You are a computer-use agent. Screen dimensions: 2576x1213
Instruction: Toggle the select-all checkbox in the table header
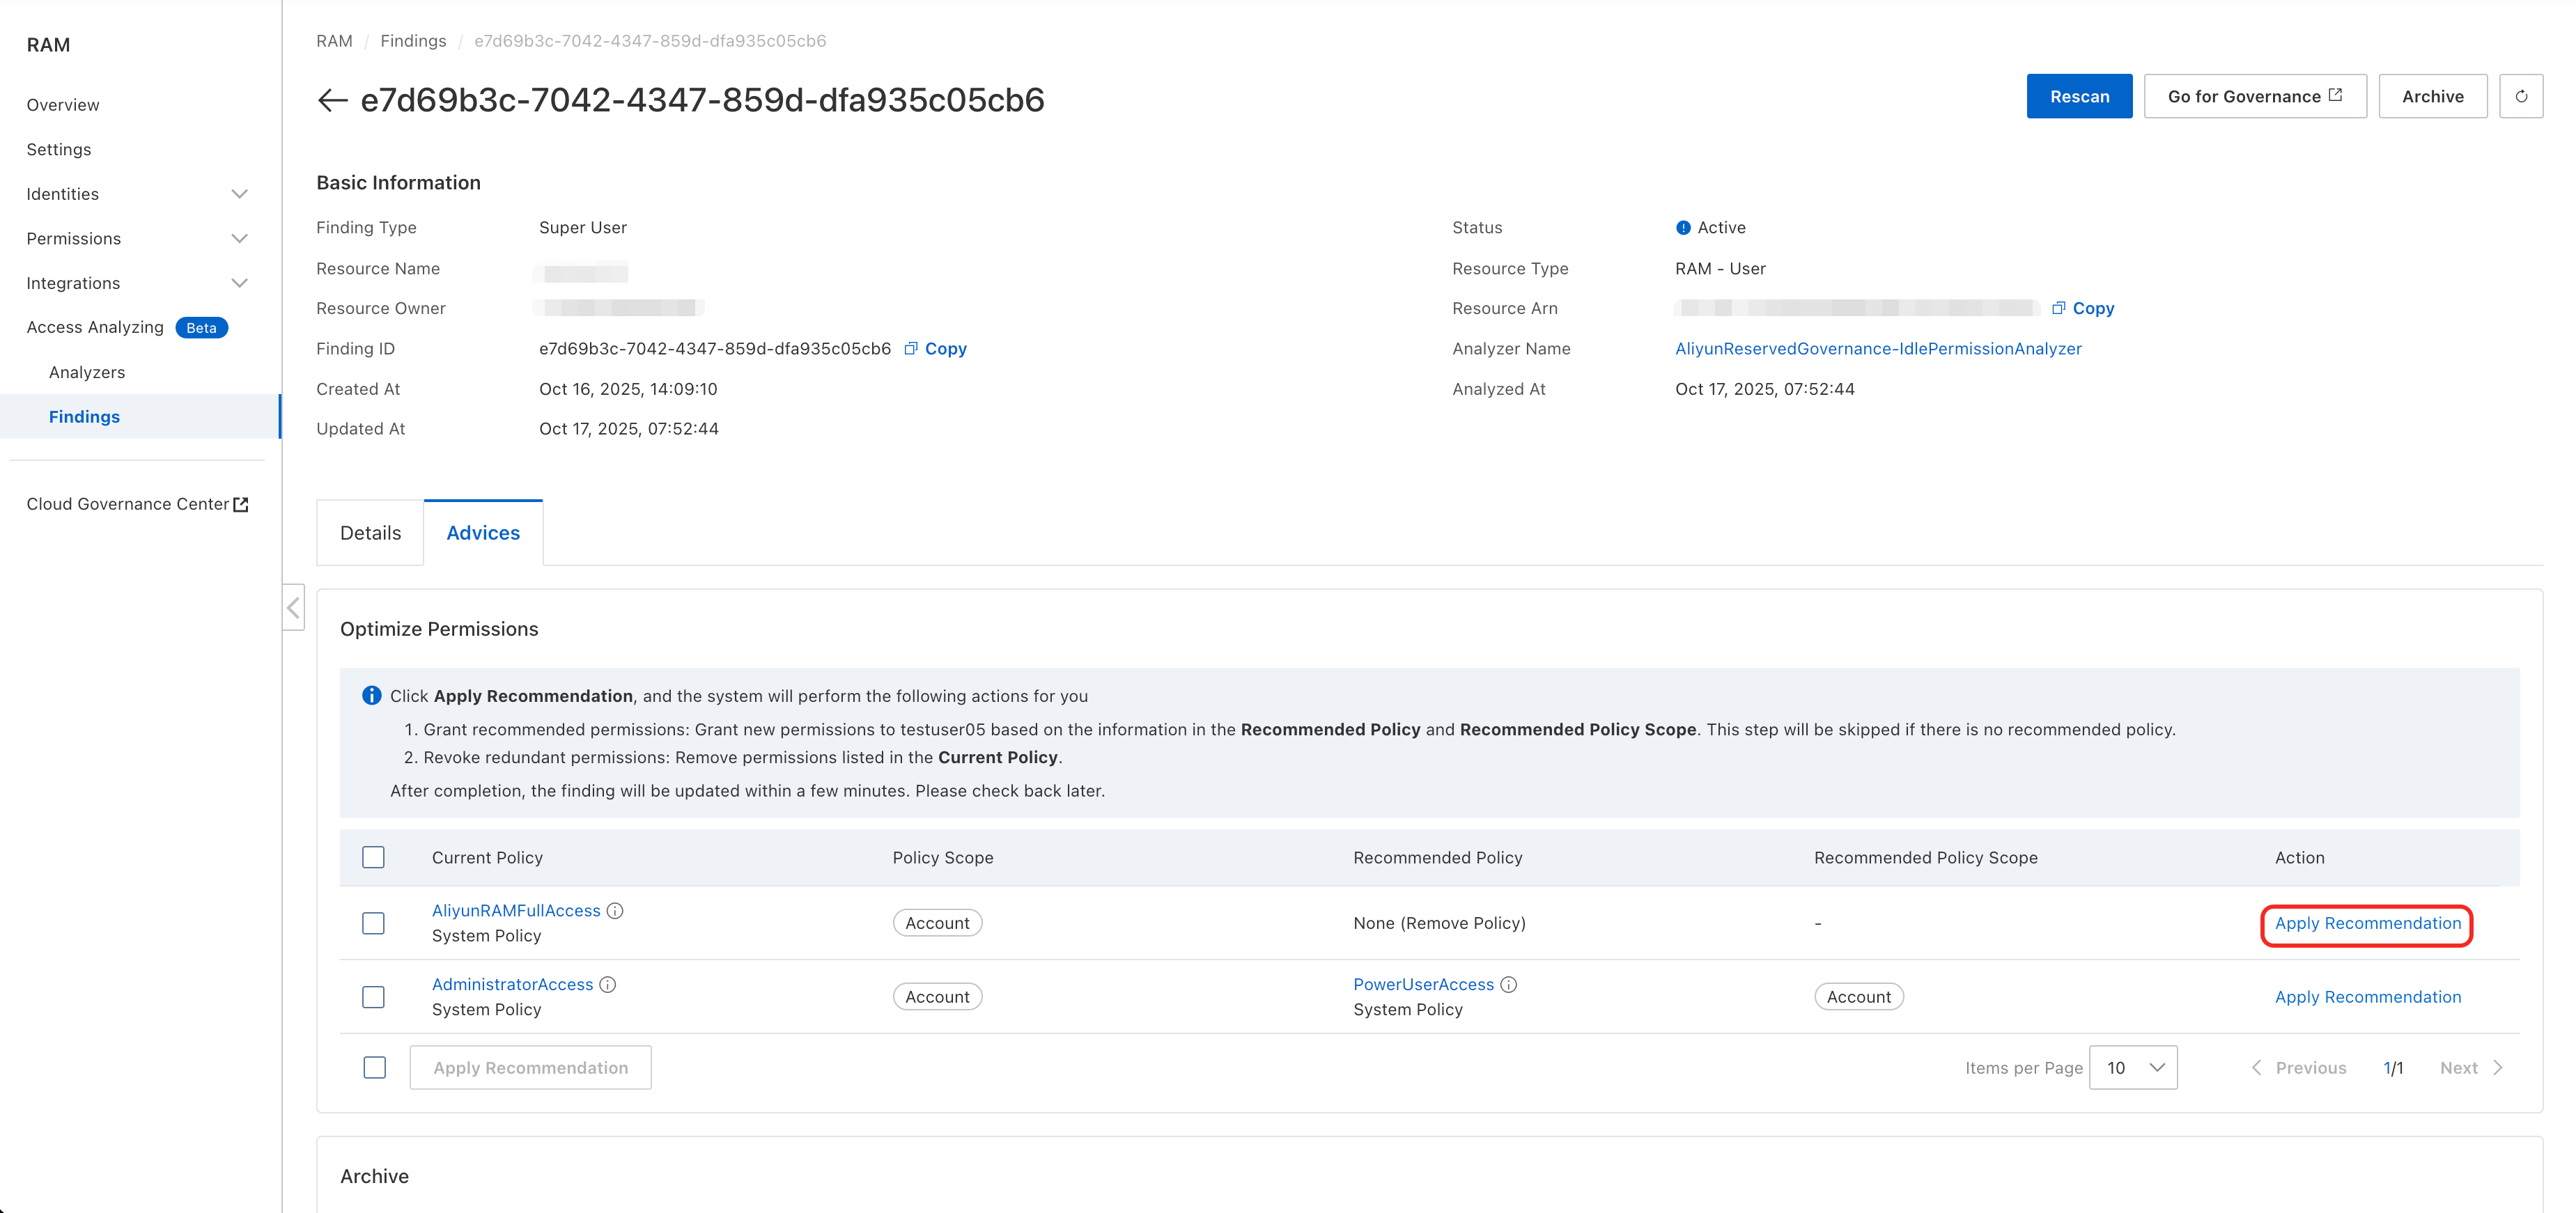(x=373, y=858)
